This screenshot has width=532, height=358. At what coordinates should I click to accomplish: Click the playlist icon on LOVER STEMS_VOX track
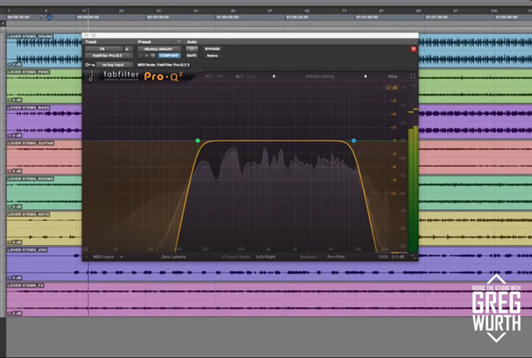coord(9,278)
